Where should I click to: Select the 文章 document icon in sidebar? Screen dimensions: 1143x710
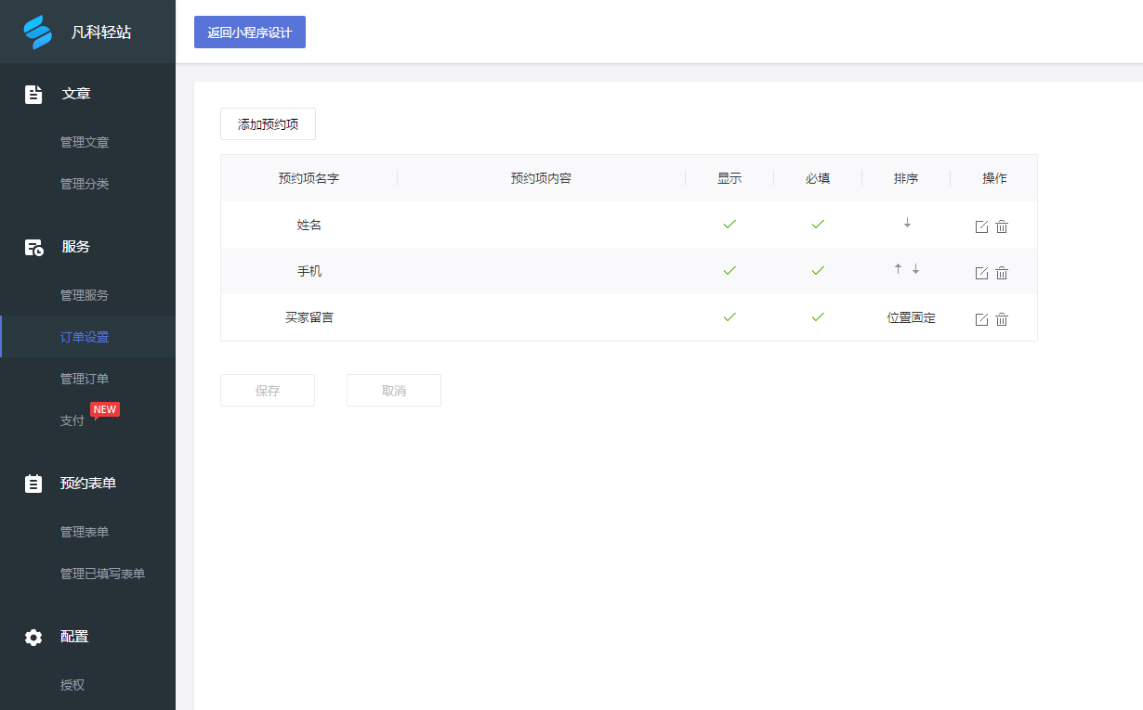[33, 94]
